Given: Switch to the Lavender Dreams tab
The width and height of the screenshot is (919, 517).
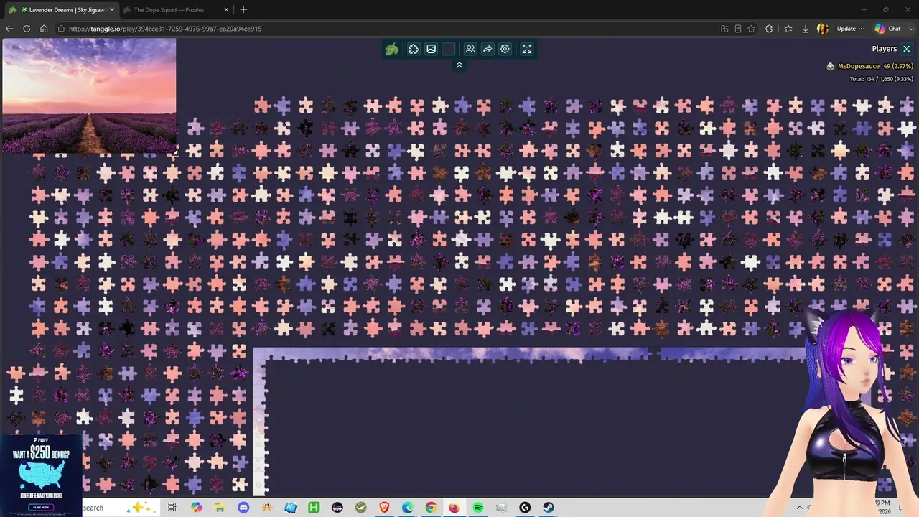Looking at the screenshot, I should [61, 10].
